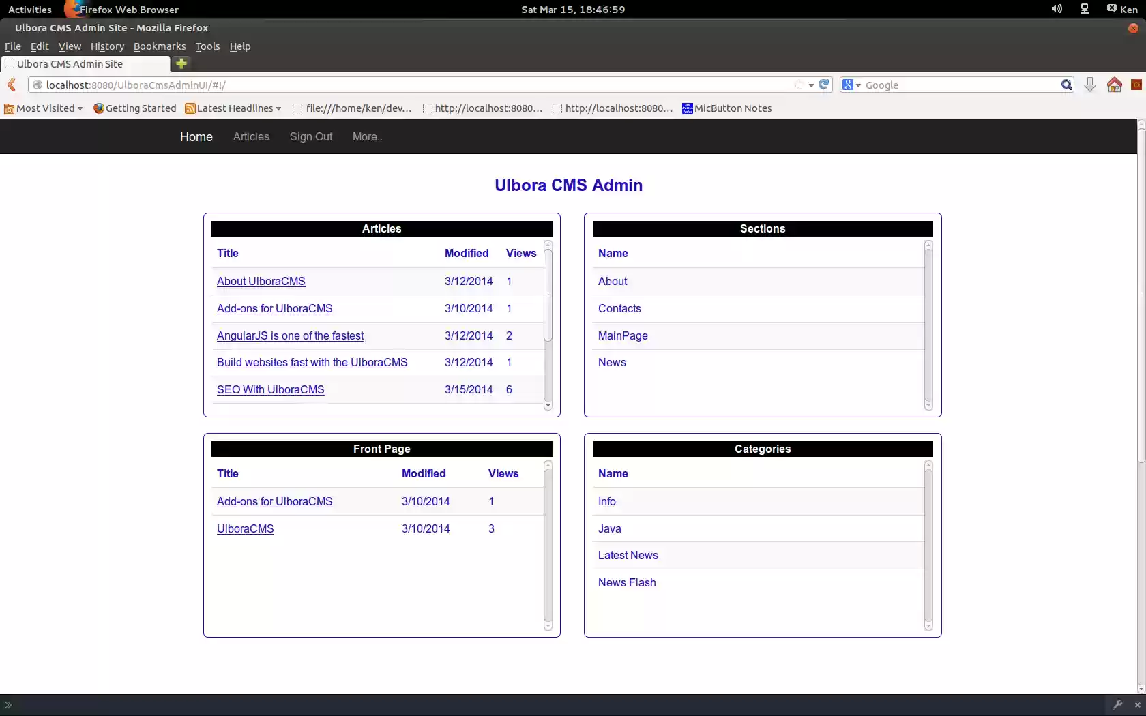Select Articles in the navigation bar
Screen dimensions: 1146x716
pos(251,136)
